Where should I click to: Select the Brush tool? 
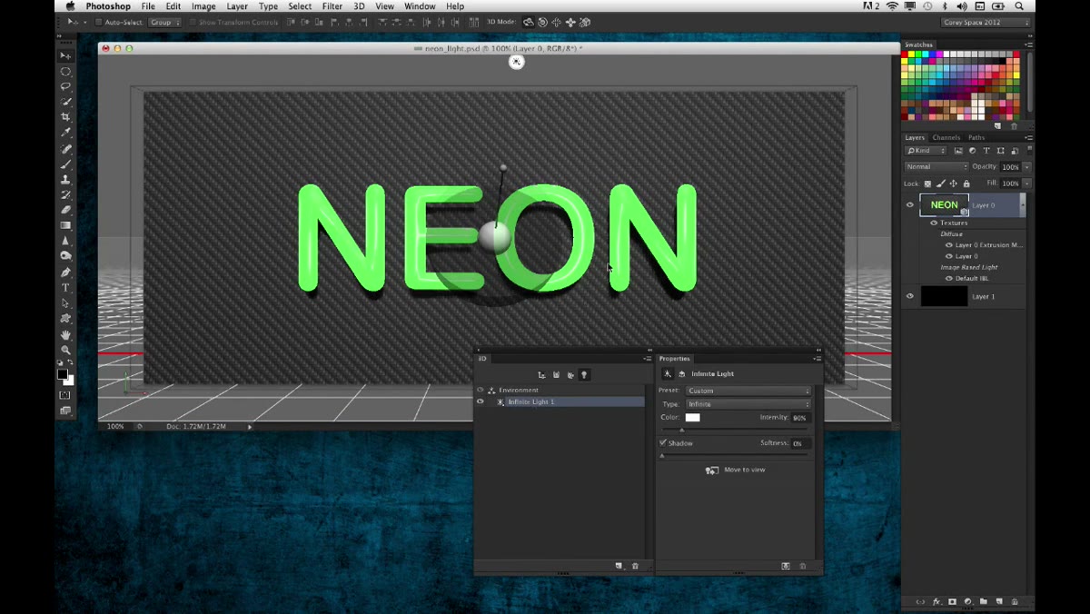pos(65,164)
